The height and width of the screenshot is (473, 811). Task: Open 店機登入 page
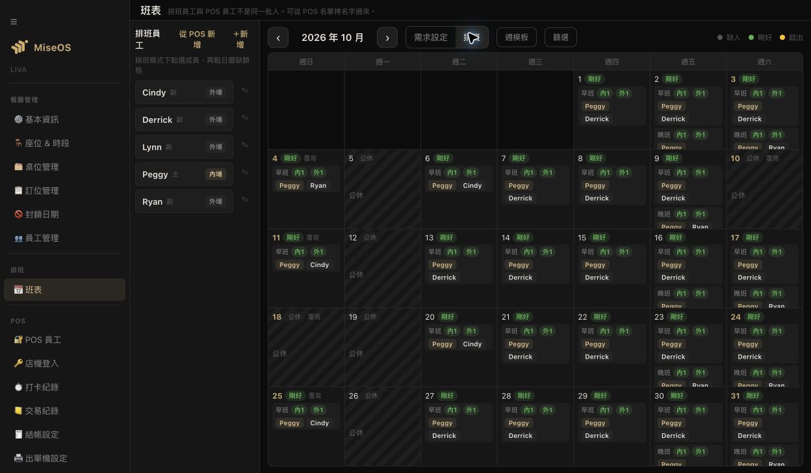point(64,363)
